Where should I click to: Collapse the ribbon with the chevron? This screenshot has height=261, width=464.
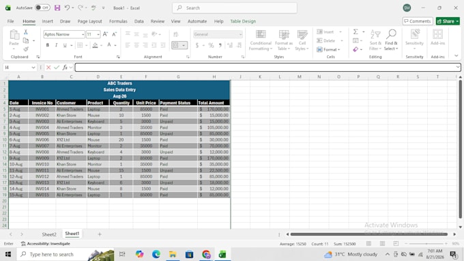click(x=456, y=56)
